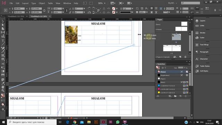
Task: Click delete swatch trash icon
Action: 186,96
